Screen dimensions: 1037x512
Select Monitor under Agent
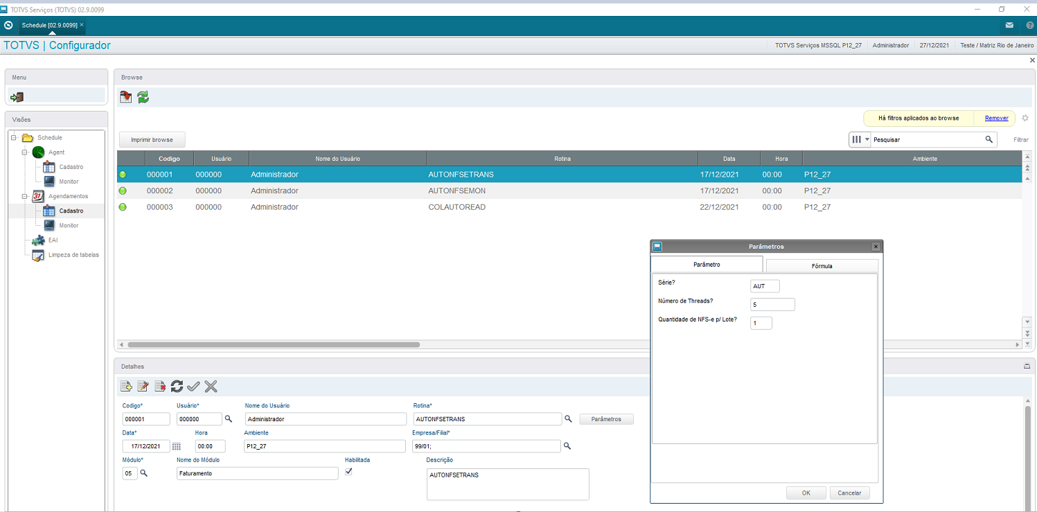(x=69, y=182)
